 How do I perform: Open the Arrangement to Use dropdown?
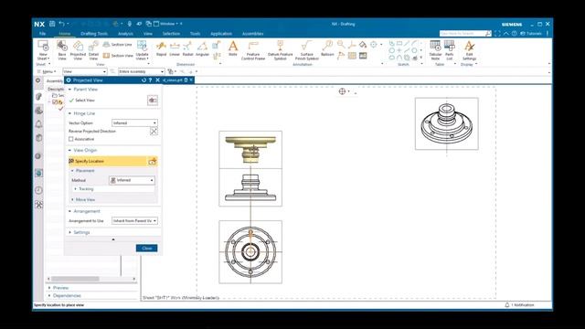tap(134, 221)
